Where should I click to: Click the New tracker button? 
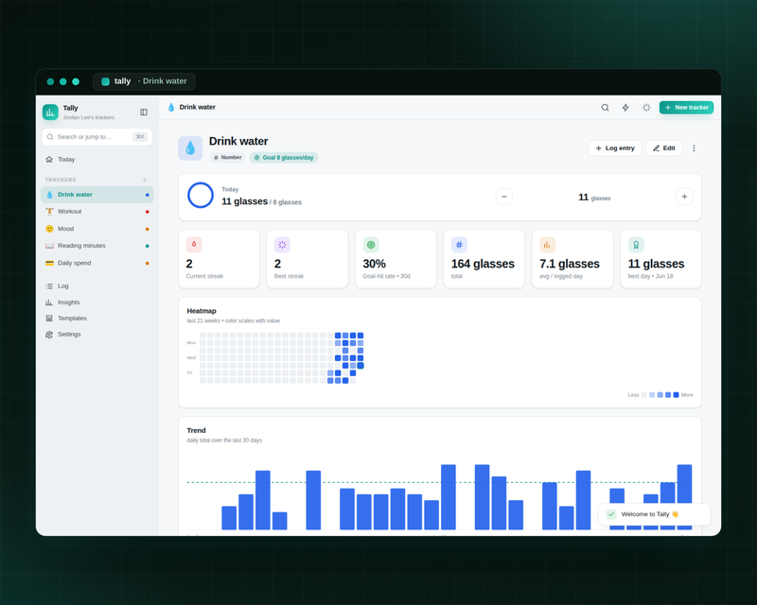686,108
